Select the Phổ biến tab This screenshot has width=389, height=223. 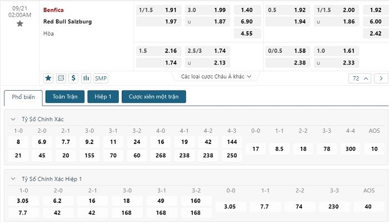pos(23,97)
